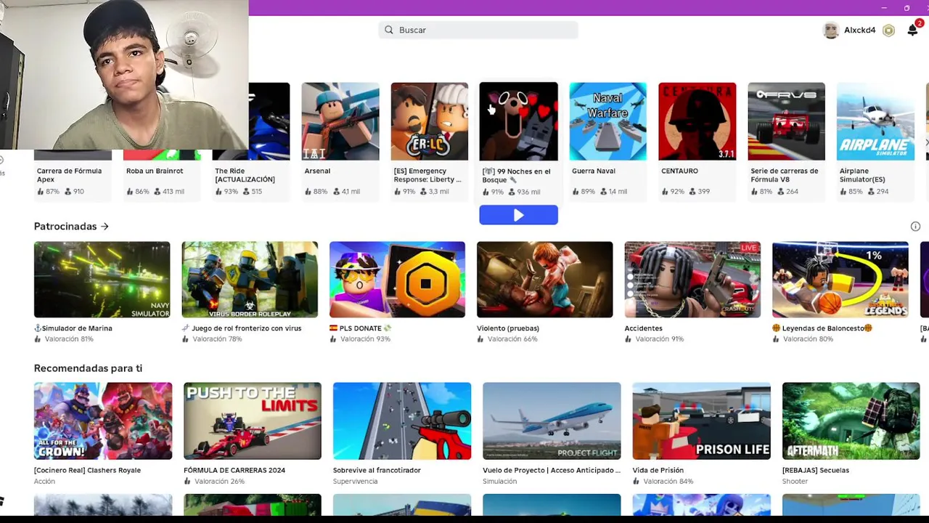
Task: Click the search magnifier icon
Action: click(x=389, y=30)
